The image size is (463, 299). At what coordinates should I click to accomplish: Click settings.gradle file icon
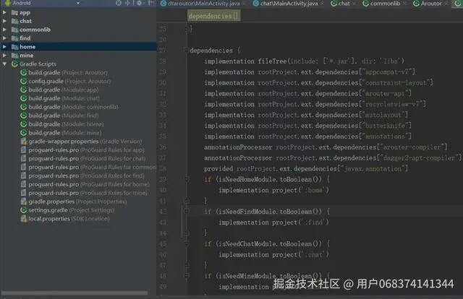(24, 210)
